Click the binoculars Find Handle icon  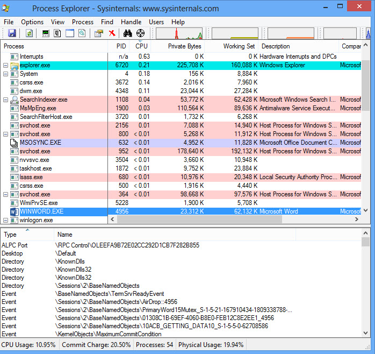pos(128,33)
